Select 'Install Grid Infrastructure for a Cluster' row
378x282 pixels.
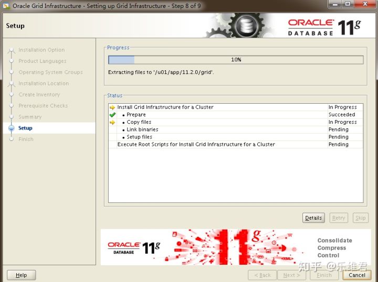tap(236, 107)
